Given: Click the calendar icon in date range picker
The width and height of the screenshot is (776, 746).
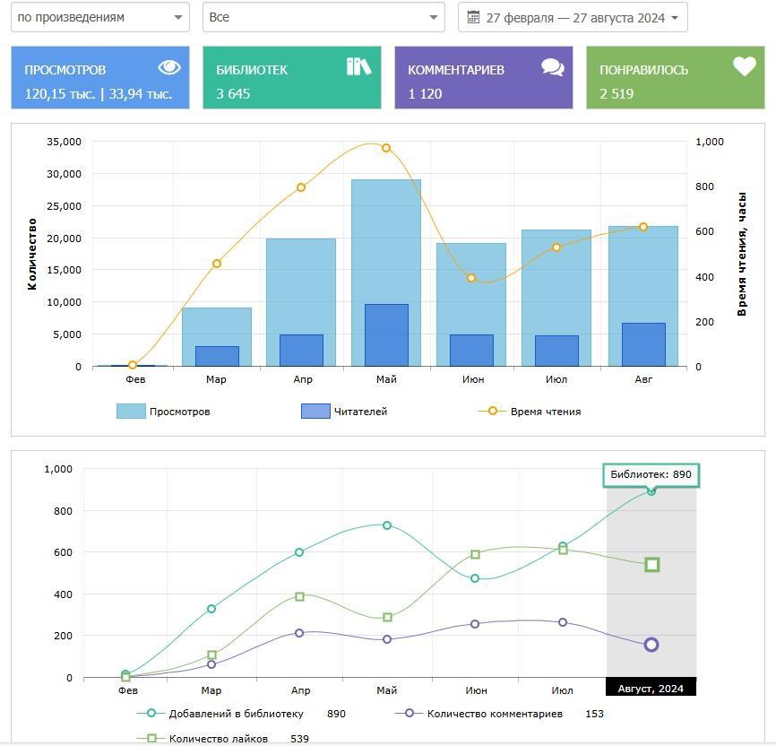Looking at the screenshot, I should click(x=474, y=17).
